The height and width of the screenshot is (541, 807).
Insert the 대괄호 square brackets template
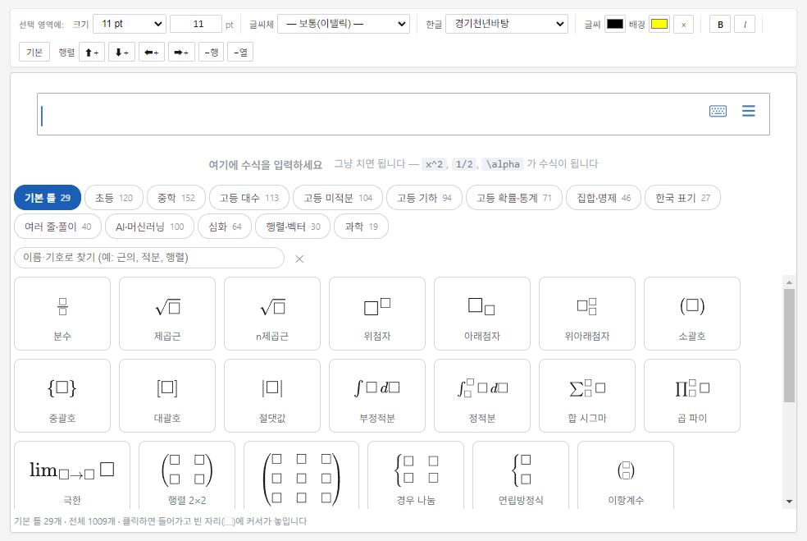click(167, 396)
